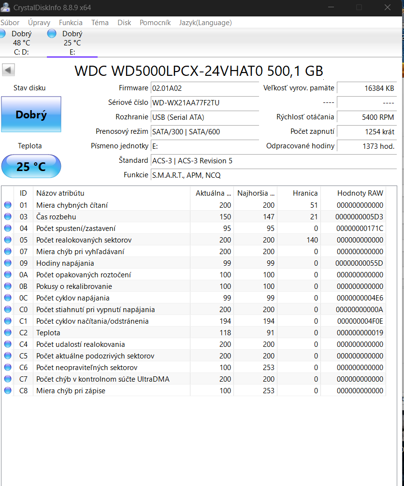Click status orb for Miera chybných čítaní
Viewport: 404px width, 486px height.
tap(8, 205)
